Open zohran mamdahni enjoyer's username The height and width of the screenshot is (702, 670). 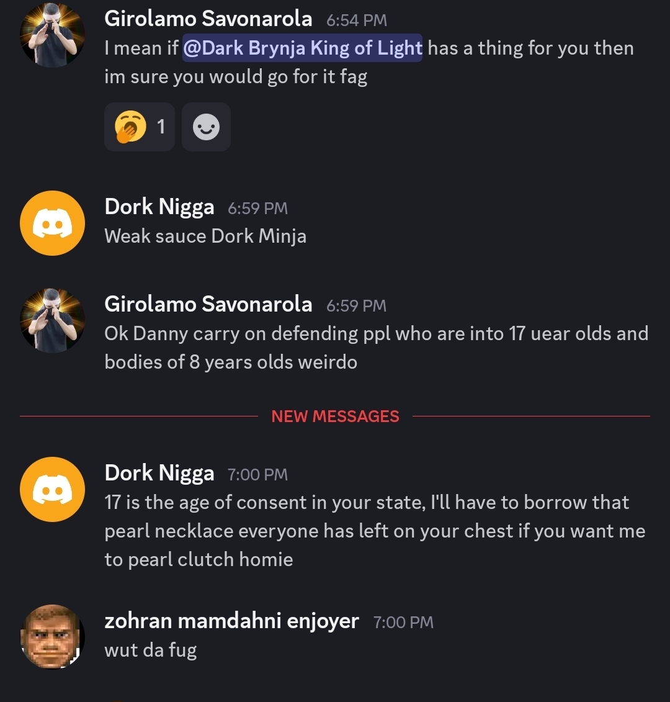(231, 621)
